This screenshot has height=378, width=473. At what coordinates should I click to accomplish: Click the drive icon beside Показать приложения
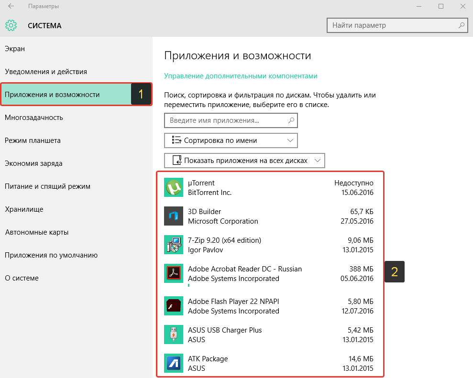177,161
